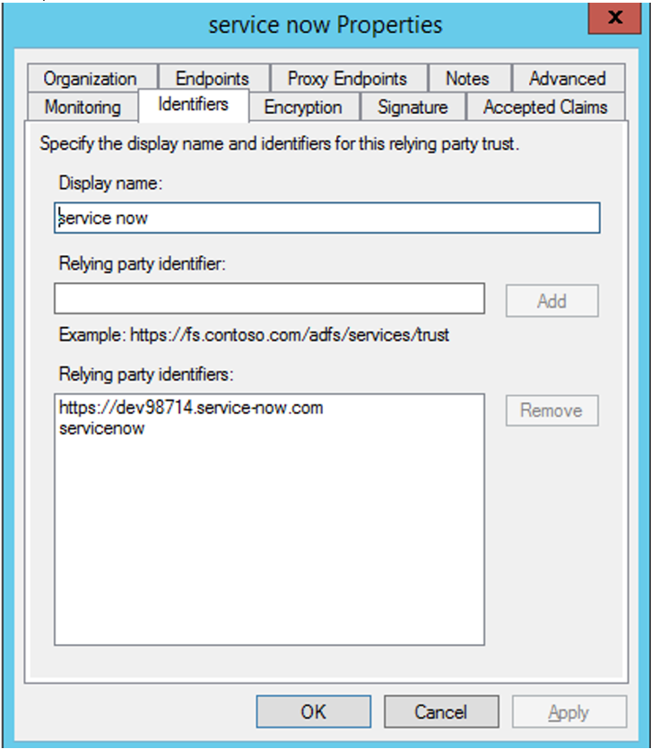Select the Proxy Endpoints tab

tap(348, 78)
